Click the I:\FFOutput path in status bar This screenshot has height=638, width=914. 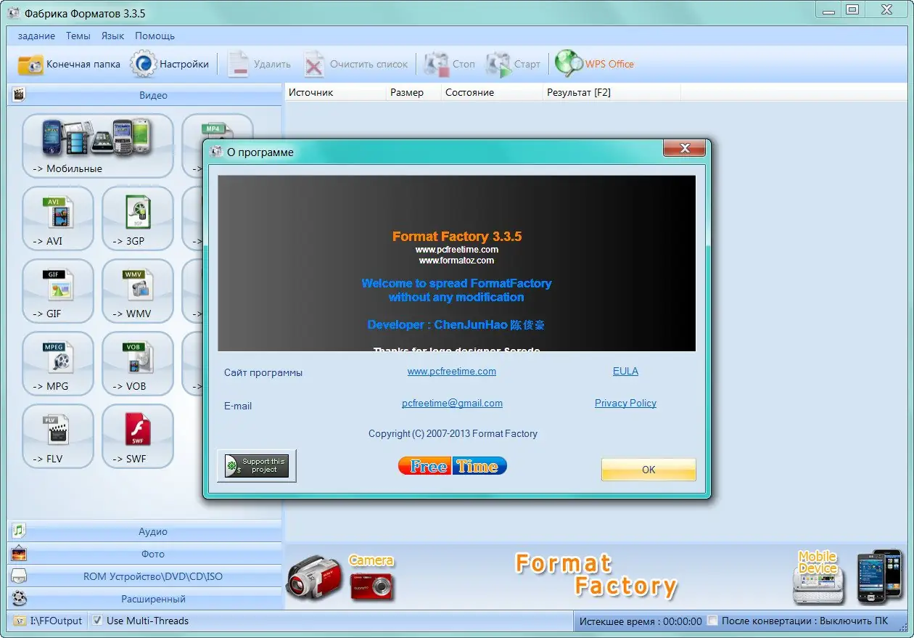coord(56,621)
